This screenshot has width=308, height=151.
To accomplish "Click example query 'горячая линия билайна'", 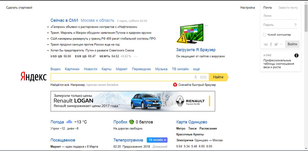I will pos(102,85).
